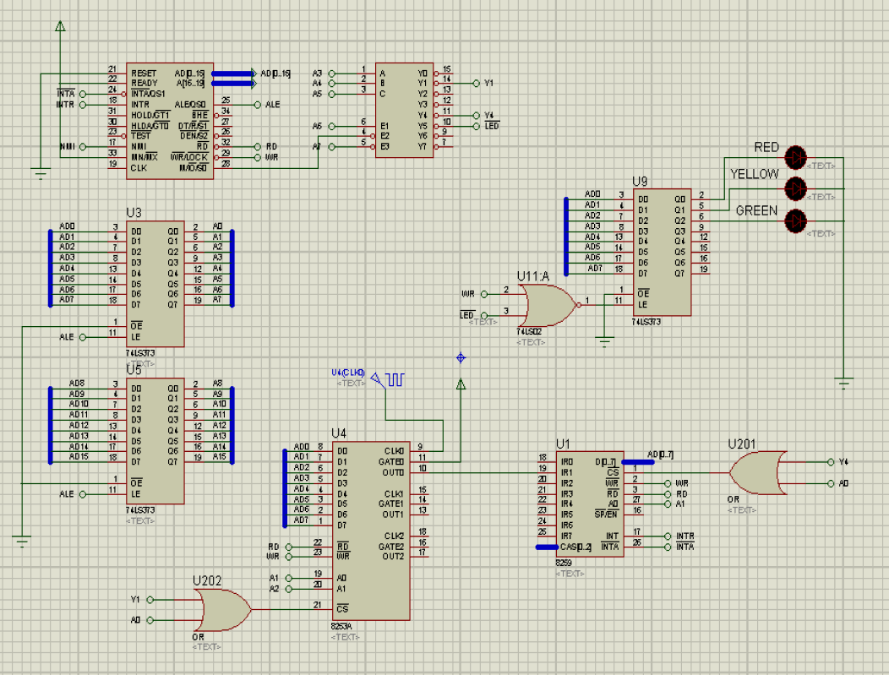Click the "GREEN" LED label

[x=756, y=211]
